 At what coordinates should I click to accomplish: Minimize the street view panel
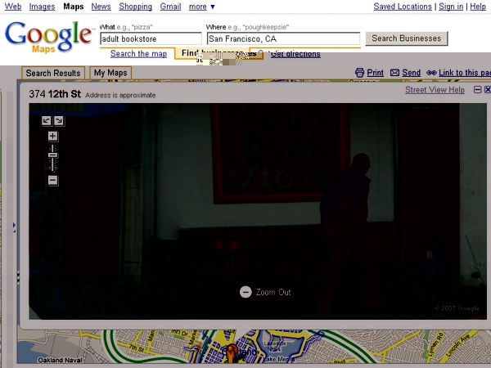477,90
